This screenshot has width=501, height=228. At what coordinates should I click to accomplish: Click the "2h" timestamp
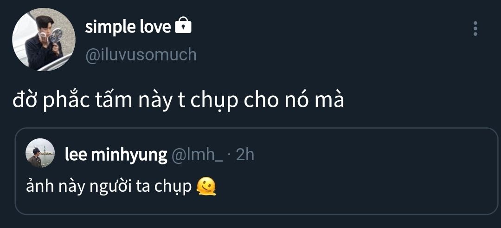pyautogui.click(x=245, y=155)
